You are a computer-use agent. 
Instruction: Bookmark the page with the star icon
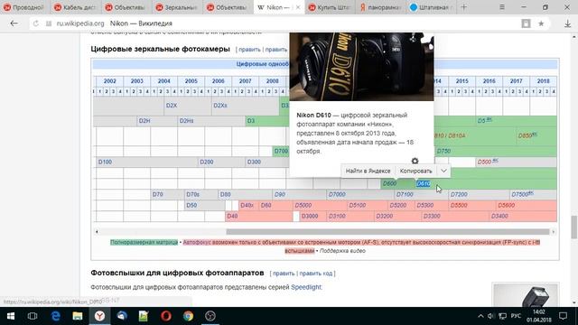pos(541,23)
